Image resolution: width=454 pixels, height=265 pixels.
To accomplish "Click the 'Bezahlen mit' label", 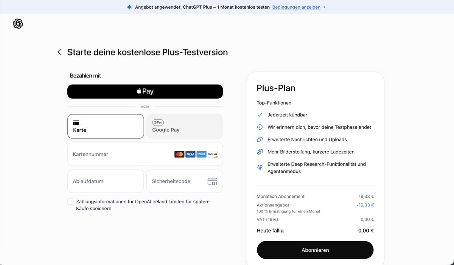I will pyautogui.click(x=86, y=76).
